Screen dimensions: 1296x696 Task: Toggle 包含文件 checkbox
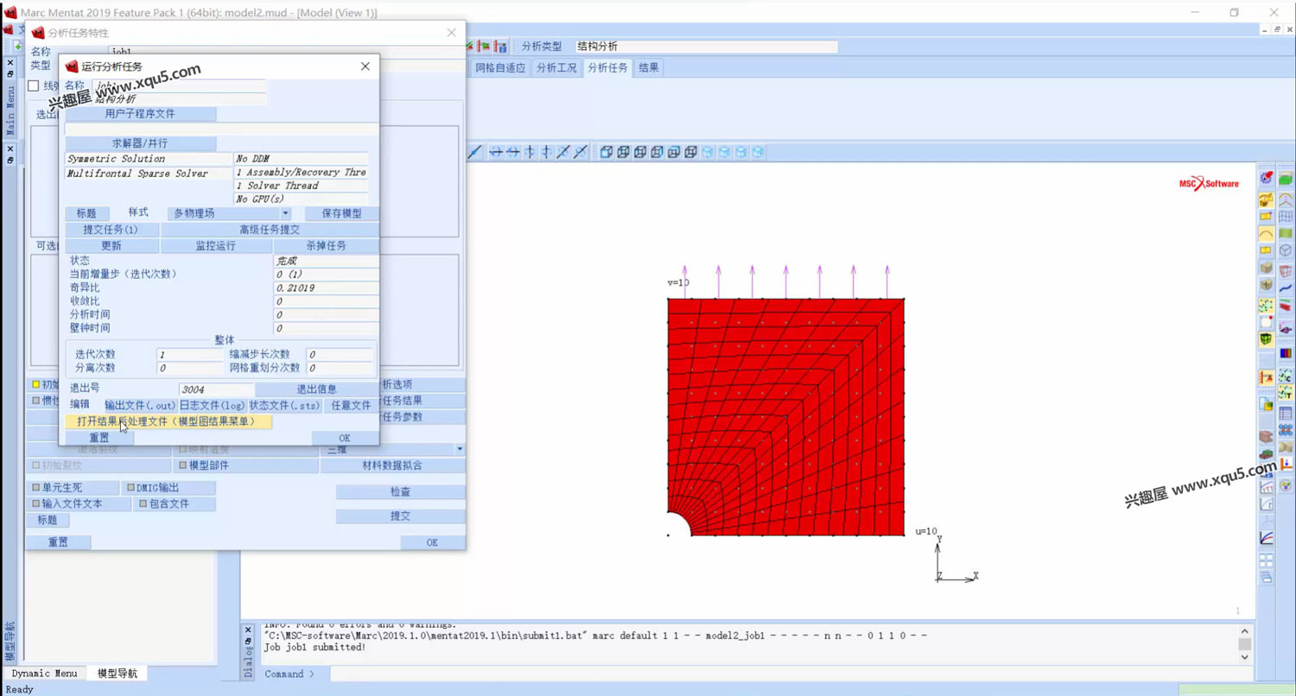pyautogui.click(x=143, y=503)
